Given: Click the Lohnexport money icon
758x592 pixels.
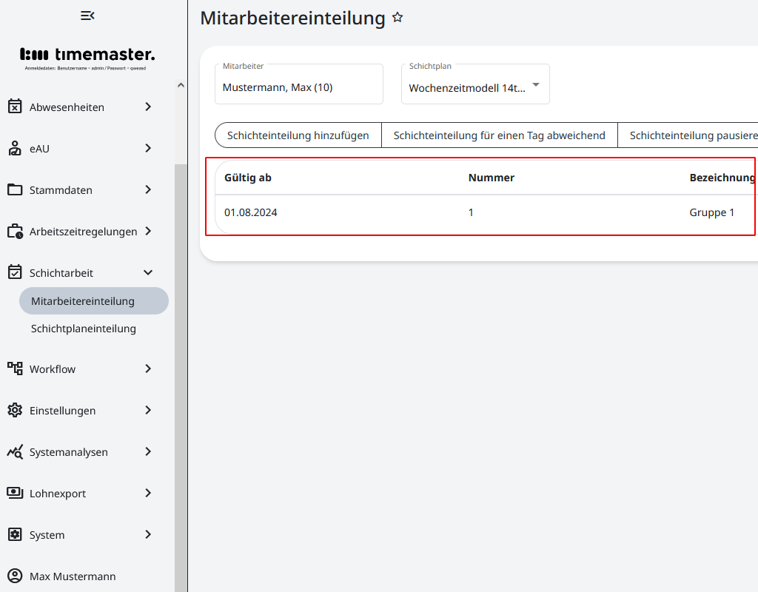Looking at the screenshot, I should pyautogui.click(x=15, y=493).
